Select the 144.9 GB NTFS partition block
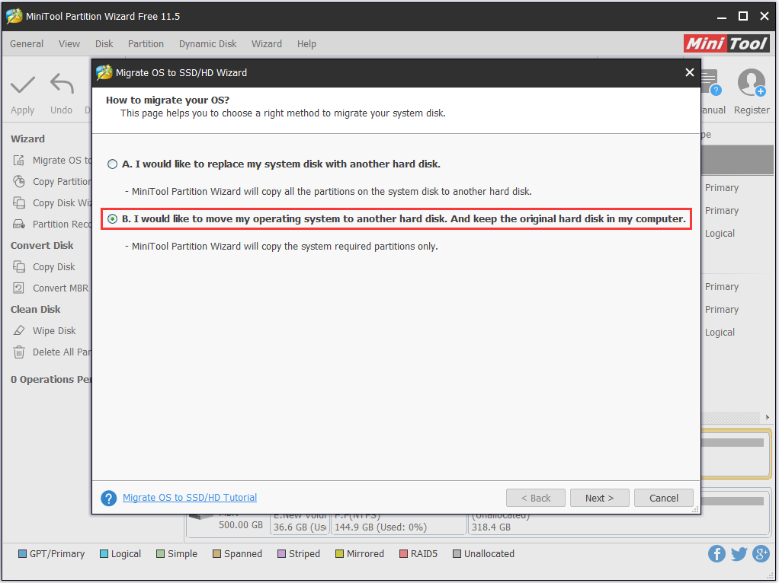779x583 pixels. click(x=399, y=524)
